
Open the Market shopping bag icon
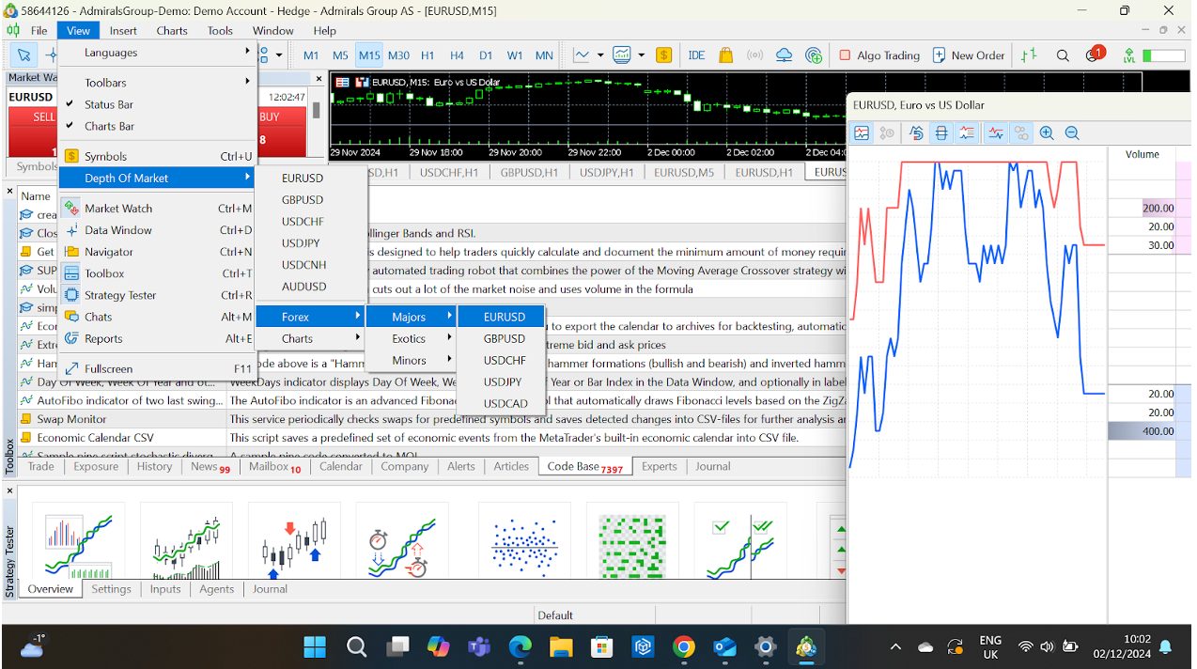coord(725,55)
